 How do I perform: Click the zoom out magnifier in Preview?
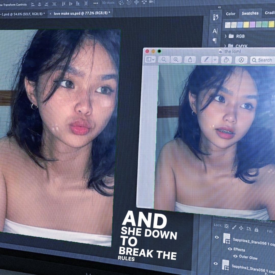point(164,60)
